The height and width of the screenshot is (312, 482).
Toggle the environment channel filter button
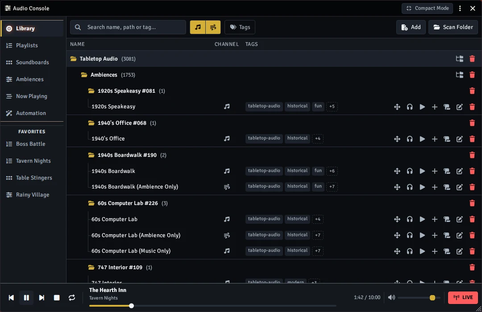213,27
